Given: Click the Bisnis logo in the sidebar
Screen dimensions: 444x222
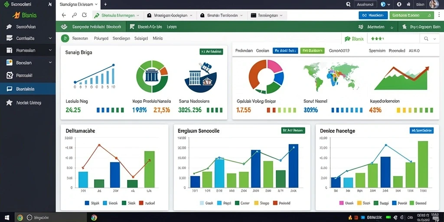Looking at the screenshot, I should coord(25,15).
